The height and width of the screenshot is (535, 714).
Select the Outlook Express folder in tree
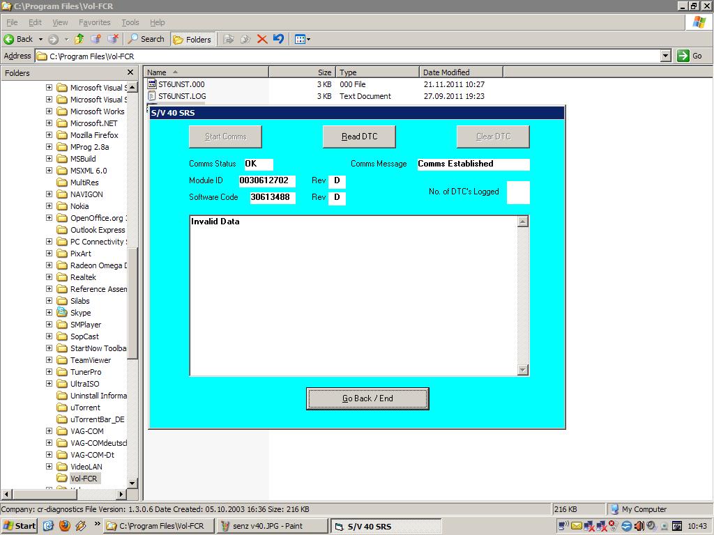(x=98, y=230)
